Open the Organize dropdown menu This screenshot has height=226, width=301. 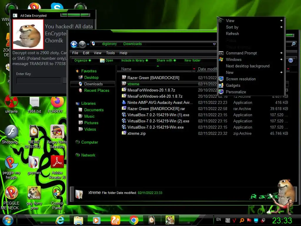click(83, 60)
